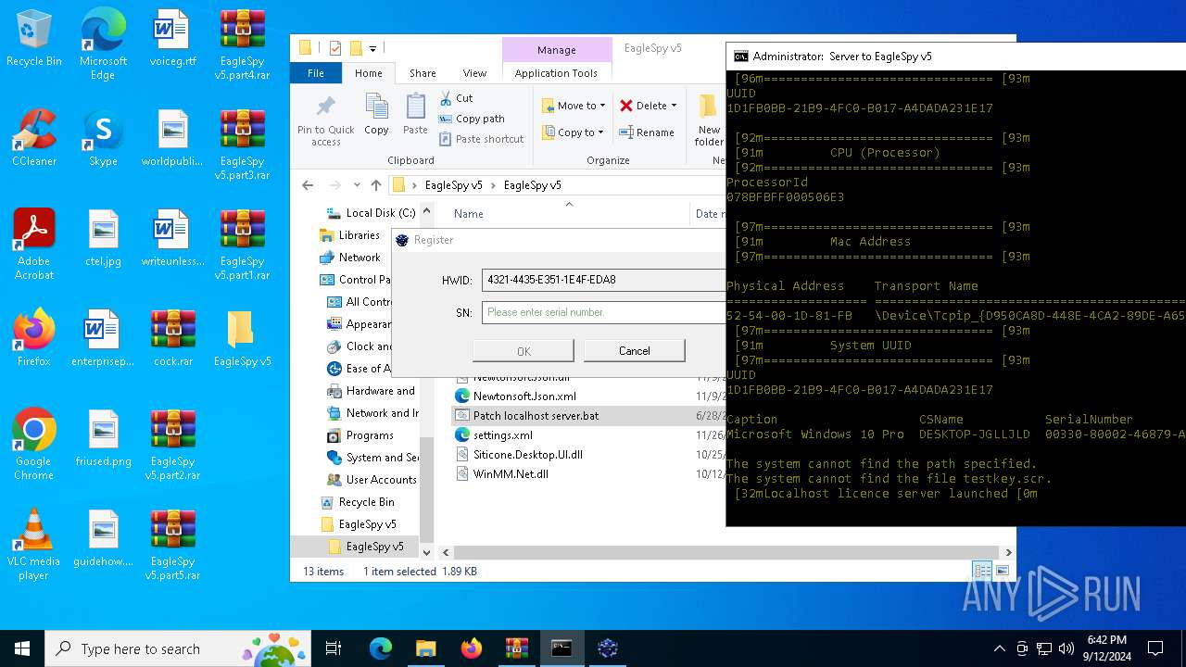Select Local Disk (C:) in navigation pane
The width and height of the screenshot is (1186, 667).
(371, 213)
